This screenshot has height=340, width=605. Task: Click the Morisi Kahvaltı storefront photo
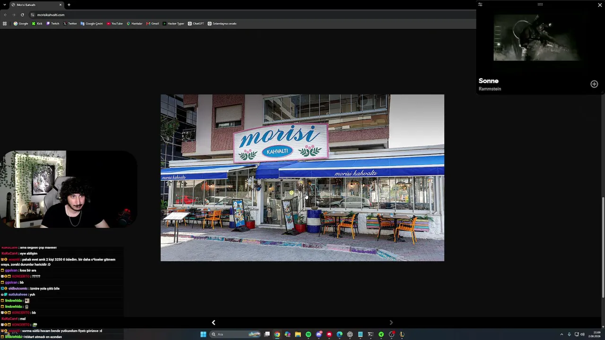pos(302,178)
